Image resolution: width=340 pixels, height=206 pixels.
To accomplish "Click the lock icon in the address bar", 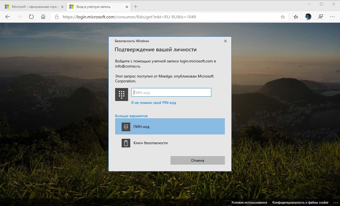I will pos(56,16).
